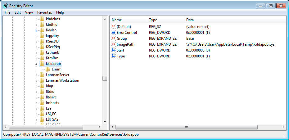Click the Type DWORD value icon
The height and width of the screenshot is (140, 289).
tap(114, 56)
